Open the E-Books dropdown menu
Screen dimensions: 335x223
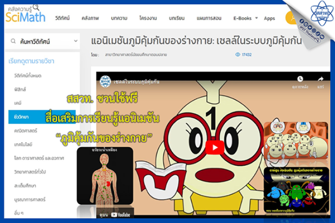tap(245, 18)
